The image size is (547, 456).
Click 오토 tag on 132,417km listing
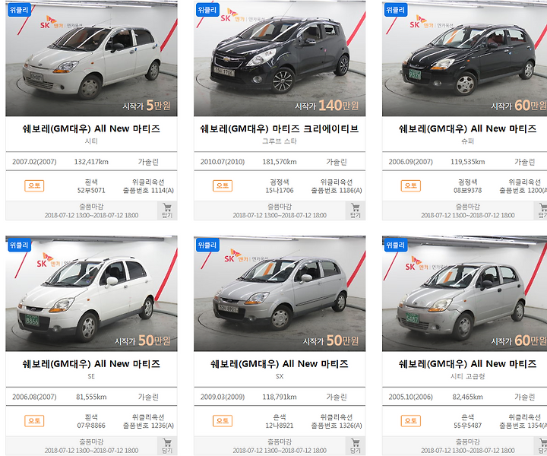coord(34,185)
